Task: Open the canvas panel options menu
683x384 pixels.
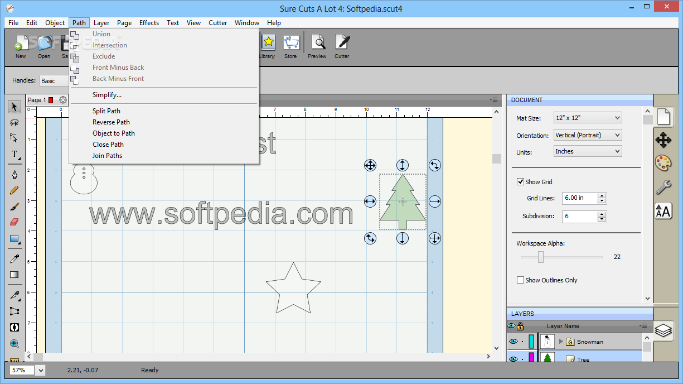Action: 493,100
